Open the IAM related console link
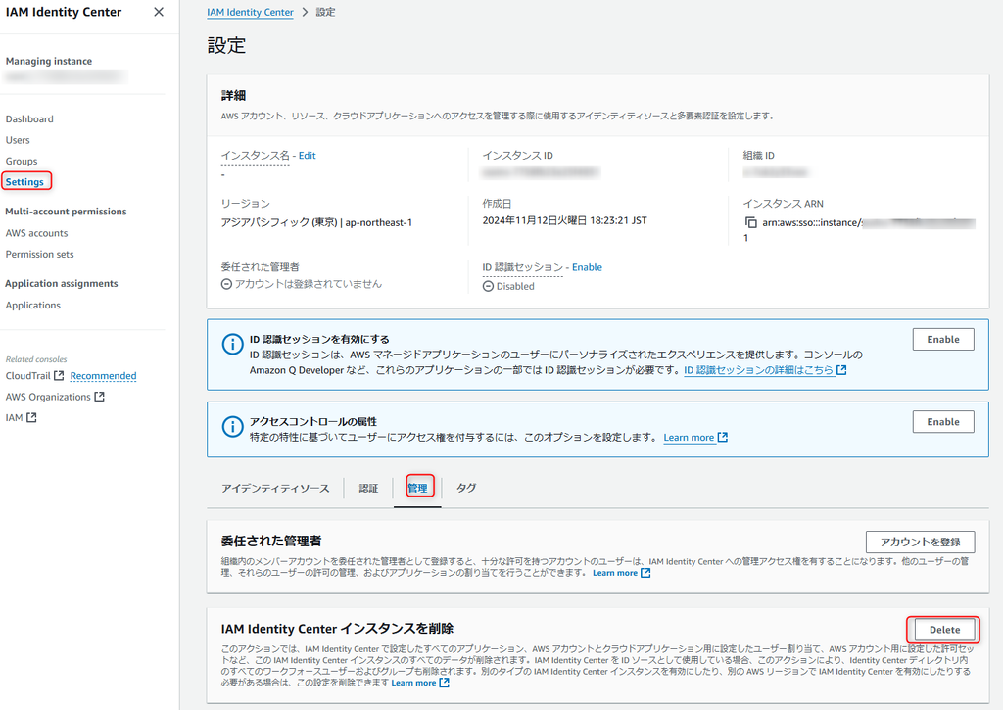Image resolution: width=1003 pixels, height=710 pixels. (x=14, y=418)
